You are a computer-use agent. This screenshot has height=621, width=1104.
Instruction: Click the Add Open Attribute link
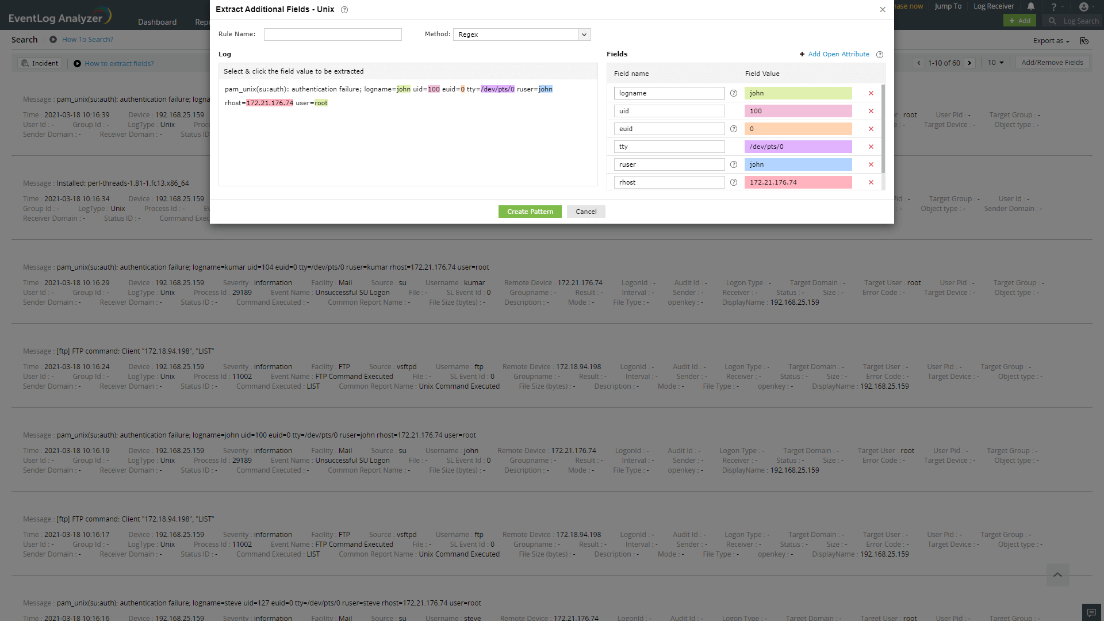click(x=838, y=54)
